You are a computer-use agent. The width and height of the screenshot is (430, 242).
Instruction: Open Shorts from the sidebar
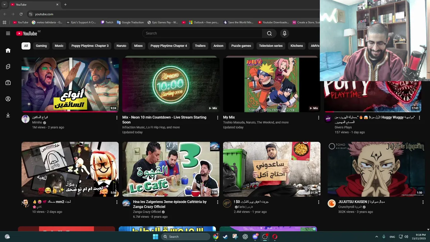[8, 67]
